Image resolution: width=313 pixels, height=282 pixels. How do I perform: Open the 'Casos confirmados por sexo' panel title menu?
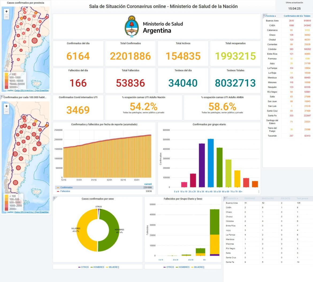(x=98, y=199)
